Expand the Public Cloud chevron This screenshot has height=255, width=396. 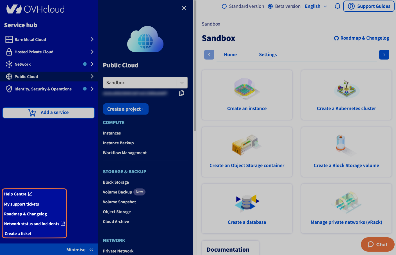(x=92, y=76)
